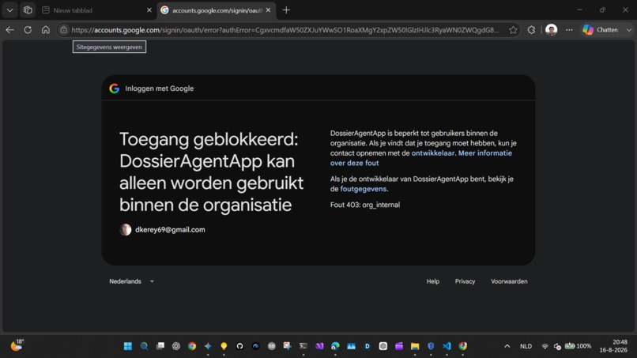Open the Help footer link
Viewport: 637px width, 358px height.
[x=432, y=281]
